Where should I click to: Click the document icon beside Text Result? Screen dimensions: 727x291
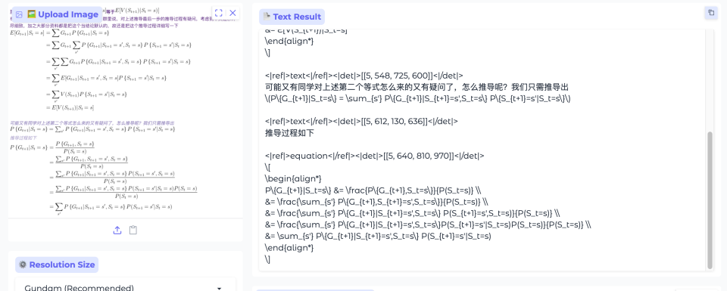267,17
